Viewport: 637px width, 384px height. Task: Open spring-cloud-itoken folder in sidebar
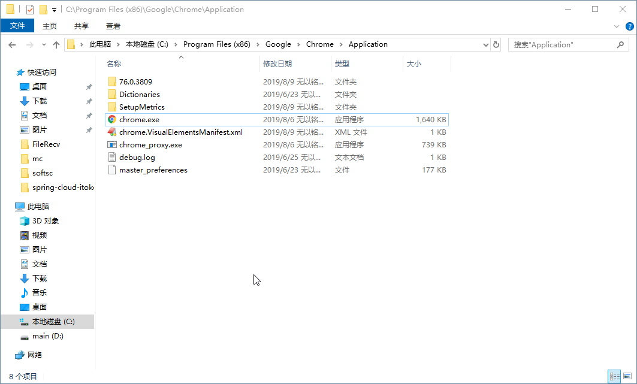click(57, 187)
